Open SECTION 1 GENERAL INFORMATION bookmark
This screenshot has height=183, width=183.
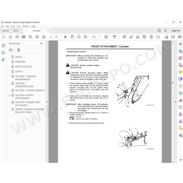click(x=26, y=78)
